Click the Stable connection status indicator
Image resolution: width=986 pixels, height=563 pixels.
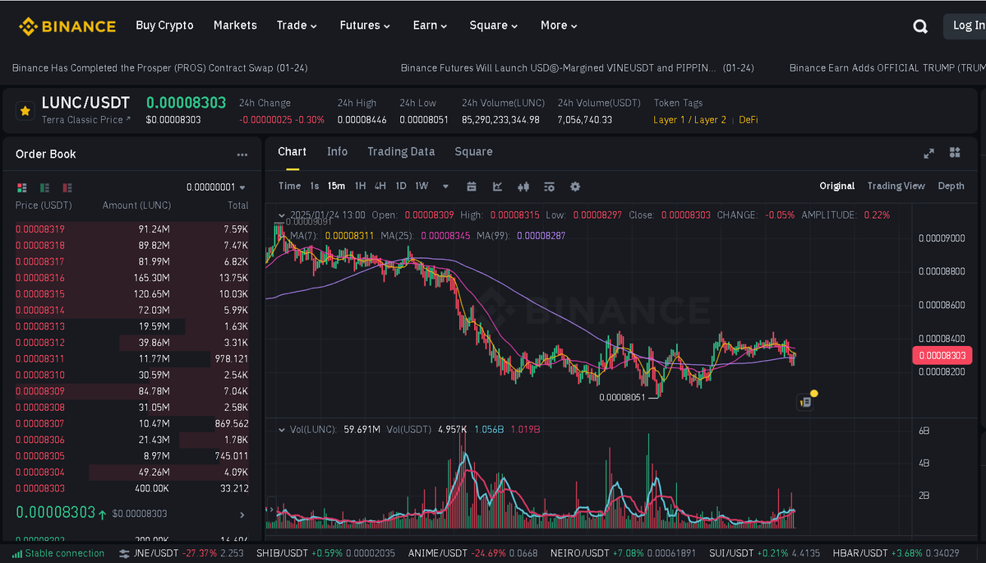click(59, 553)
